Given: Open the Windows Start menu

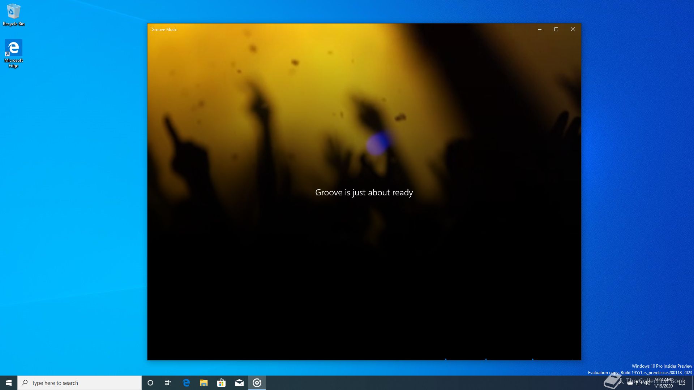Looking at the screenshot, I should (x=9, y=383).
